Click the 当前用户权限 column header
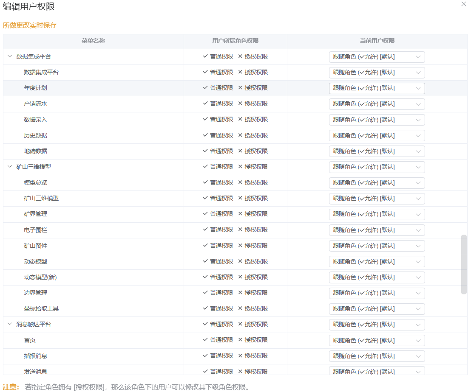 [377, 41]
